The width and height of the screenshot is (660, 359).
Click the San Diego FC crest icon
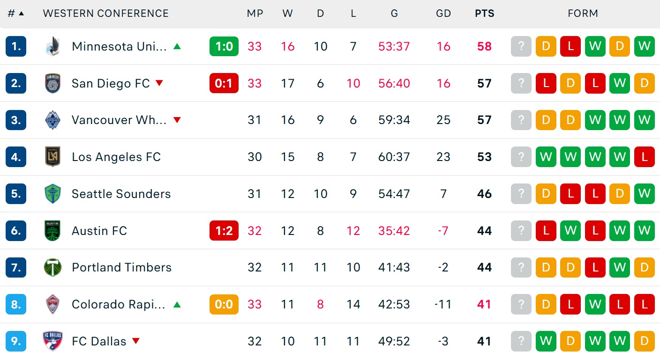52,83
